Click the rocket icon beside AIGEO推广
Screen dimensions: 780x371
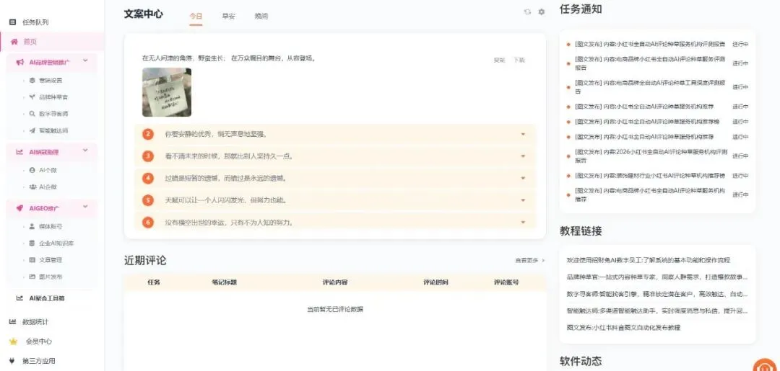tap(20, 209)
